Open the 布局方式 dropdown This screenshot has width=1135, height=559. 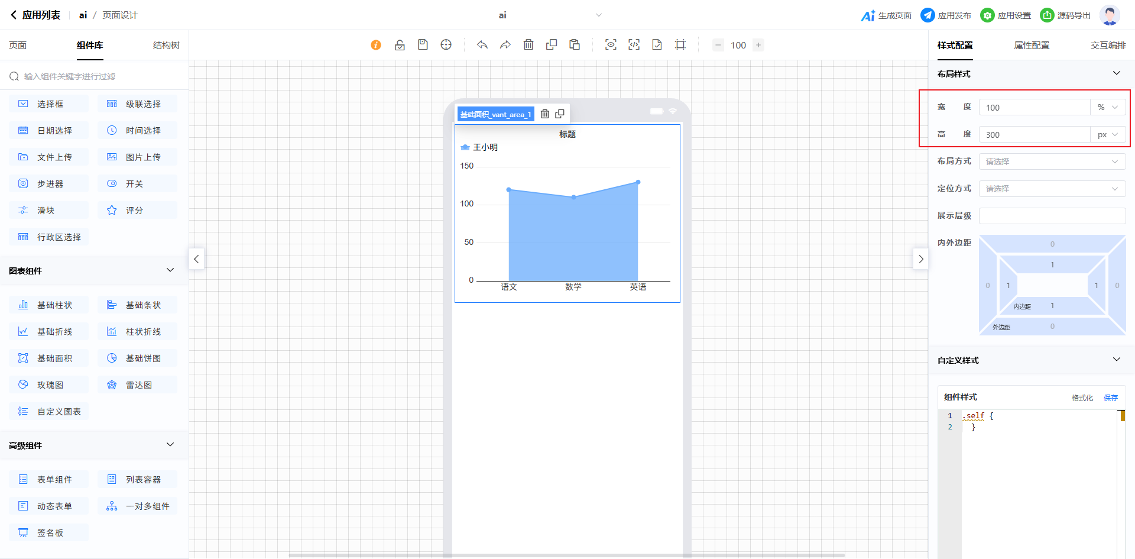(1052, 161)
